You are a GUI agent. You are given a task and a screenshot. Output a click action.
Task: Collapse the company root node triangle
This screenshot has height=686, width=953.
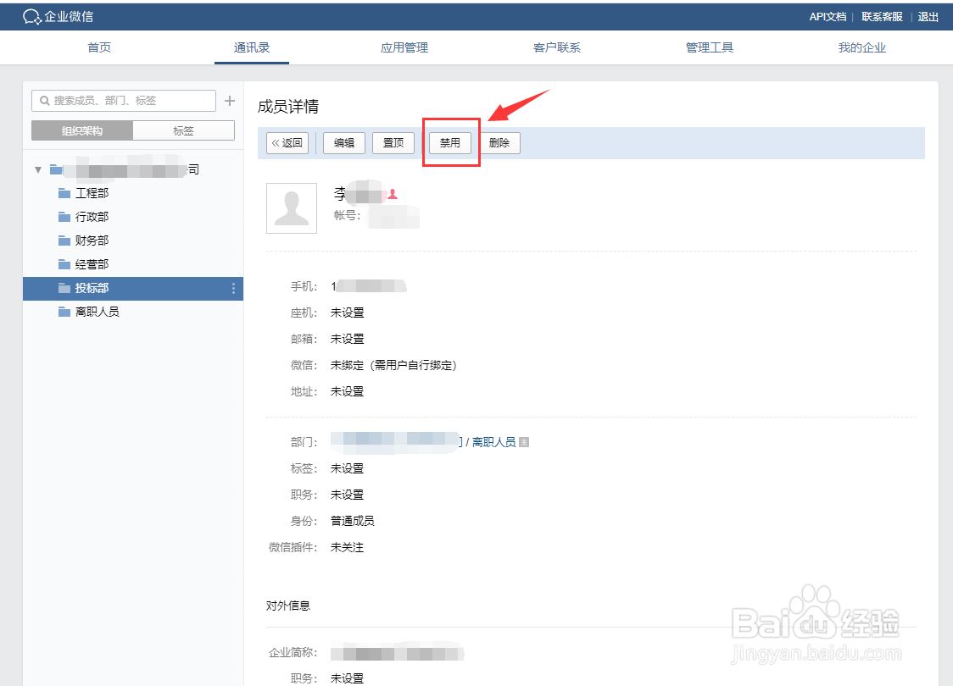37,169
